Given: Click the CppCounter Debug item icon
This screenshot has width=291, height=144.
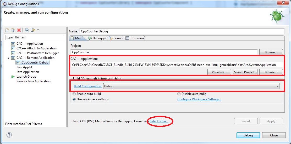Looking at the screenshot, I should (x=18, y=62).
